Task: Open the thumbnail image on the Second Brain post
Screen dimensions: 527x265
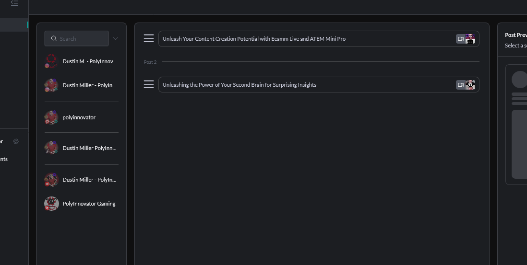Action: [470, 85]
